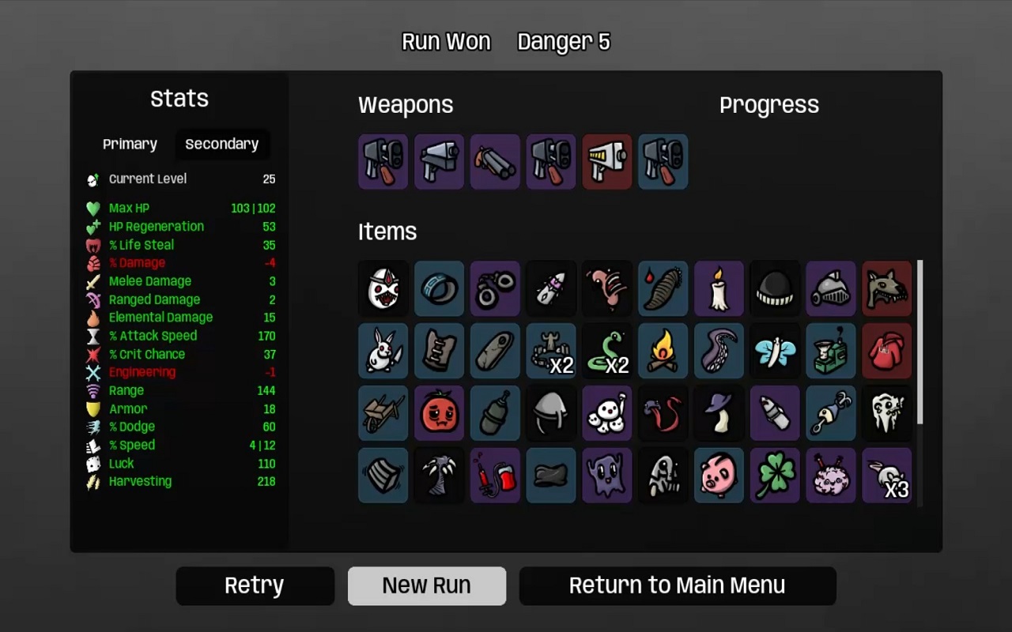Click the green snake item icon
This screenshot has width=1012, height=632.
(x=607, y=351)
